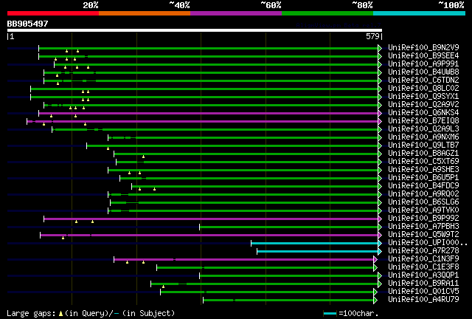Click the UniRef100_A9SHE3 label
Viewport: 472px width, 319px height.
click(x=423, y=170)
